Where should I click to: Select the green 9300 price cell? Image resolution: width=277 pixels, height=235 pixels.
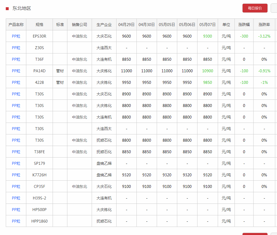[208, 36]
